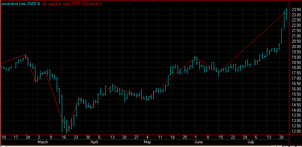302x147 pixels.
Task: Click the date label 8 on time axis
Action: point(208,137)
